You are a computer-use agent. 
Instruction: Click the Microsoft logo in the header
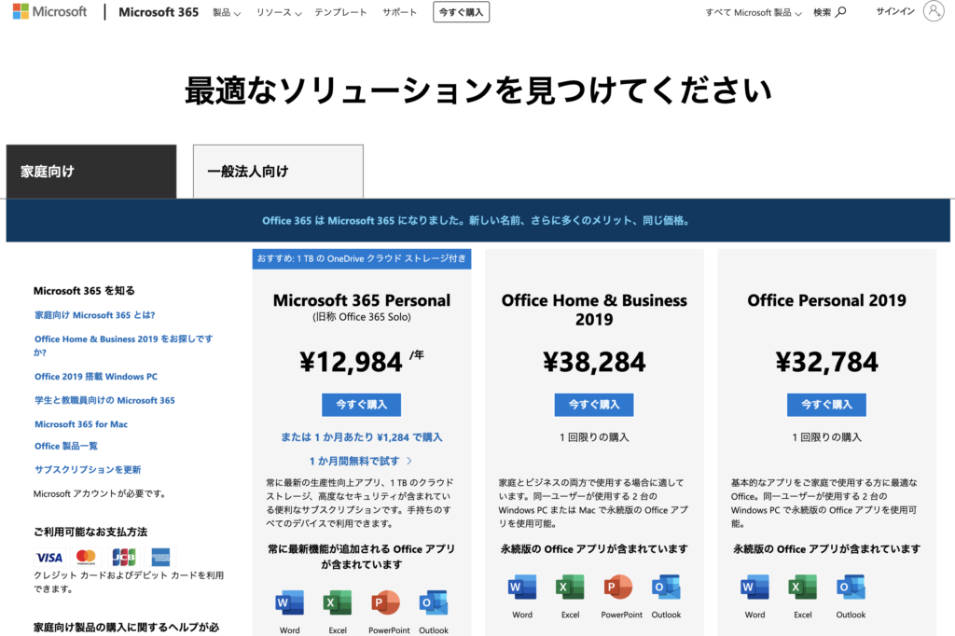click(x=50, y=11)
